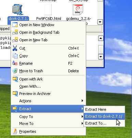Select the dxvk-2.7.1 zip archive icon
This screenshot has width=132, height=138.
click(x=17, y=10)
